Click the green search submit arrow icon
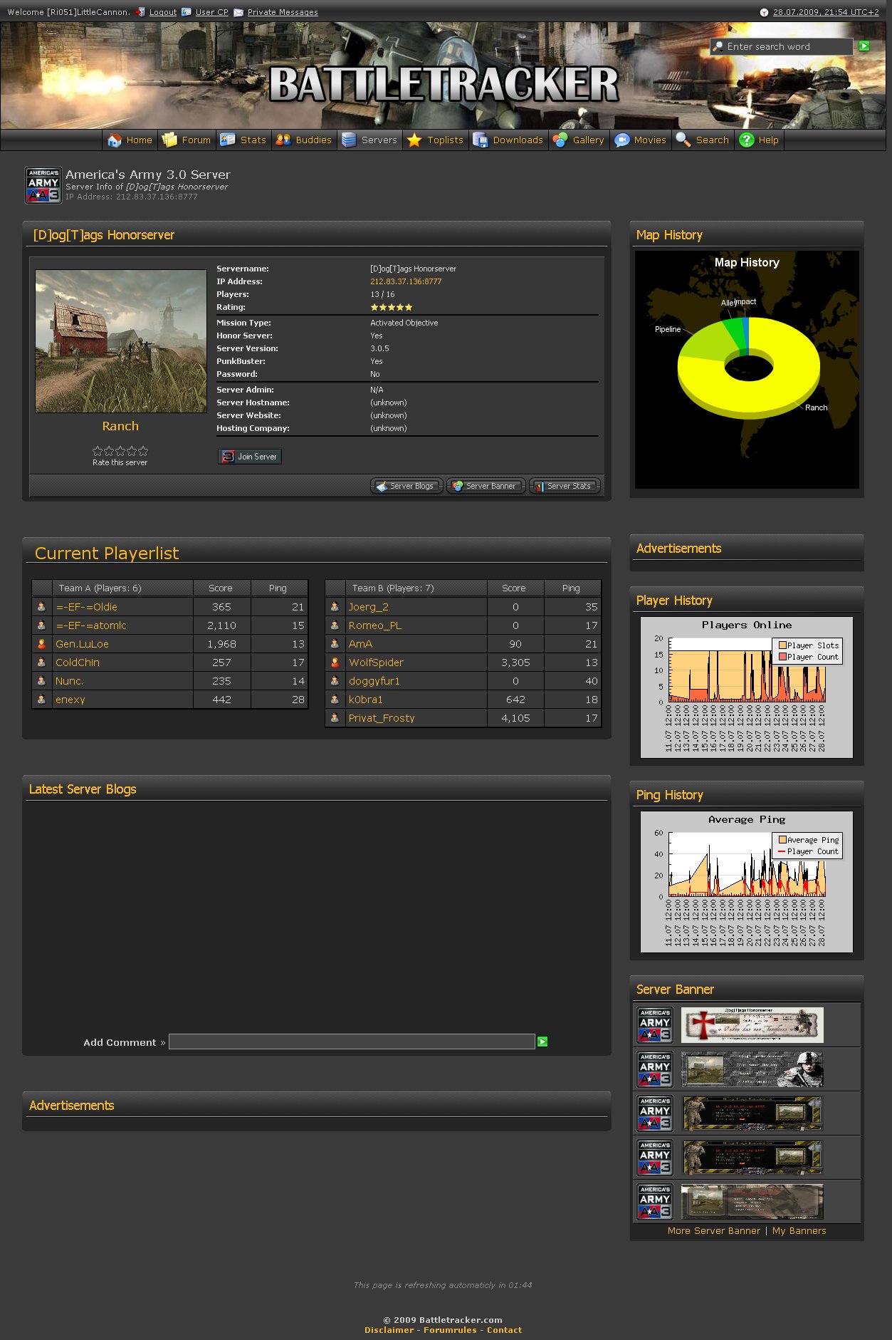The height and width of the screenshot is (1340, 892). pos(864,46)
